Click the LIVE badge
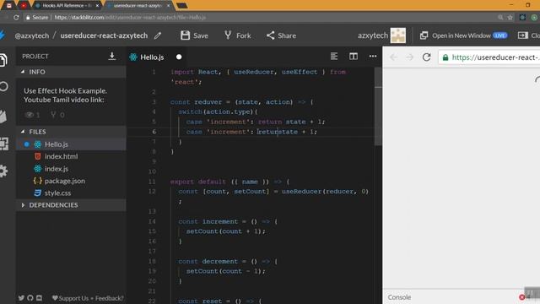Viewport: 540px width, 304px height. [499, 35]
